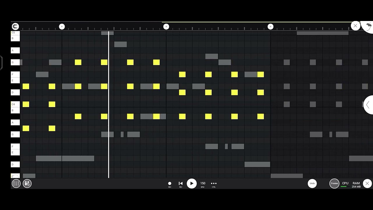Tap the B key just below C5
The image size is (373, 210).
point(15,38)
